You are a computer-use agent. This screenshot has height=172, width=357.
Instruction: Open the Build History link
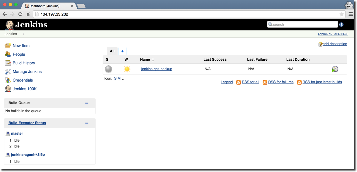[x=24, y=63]
